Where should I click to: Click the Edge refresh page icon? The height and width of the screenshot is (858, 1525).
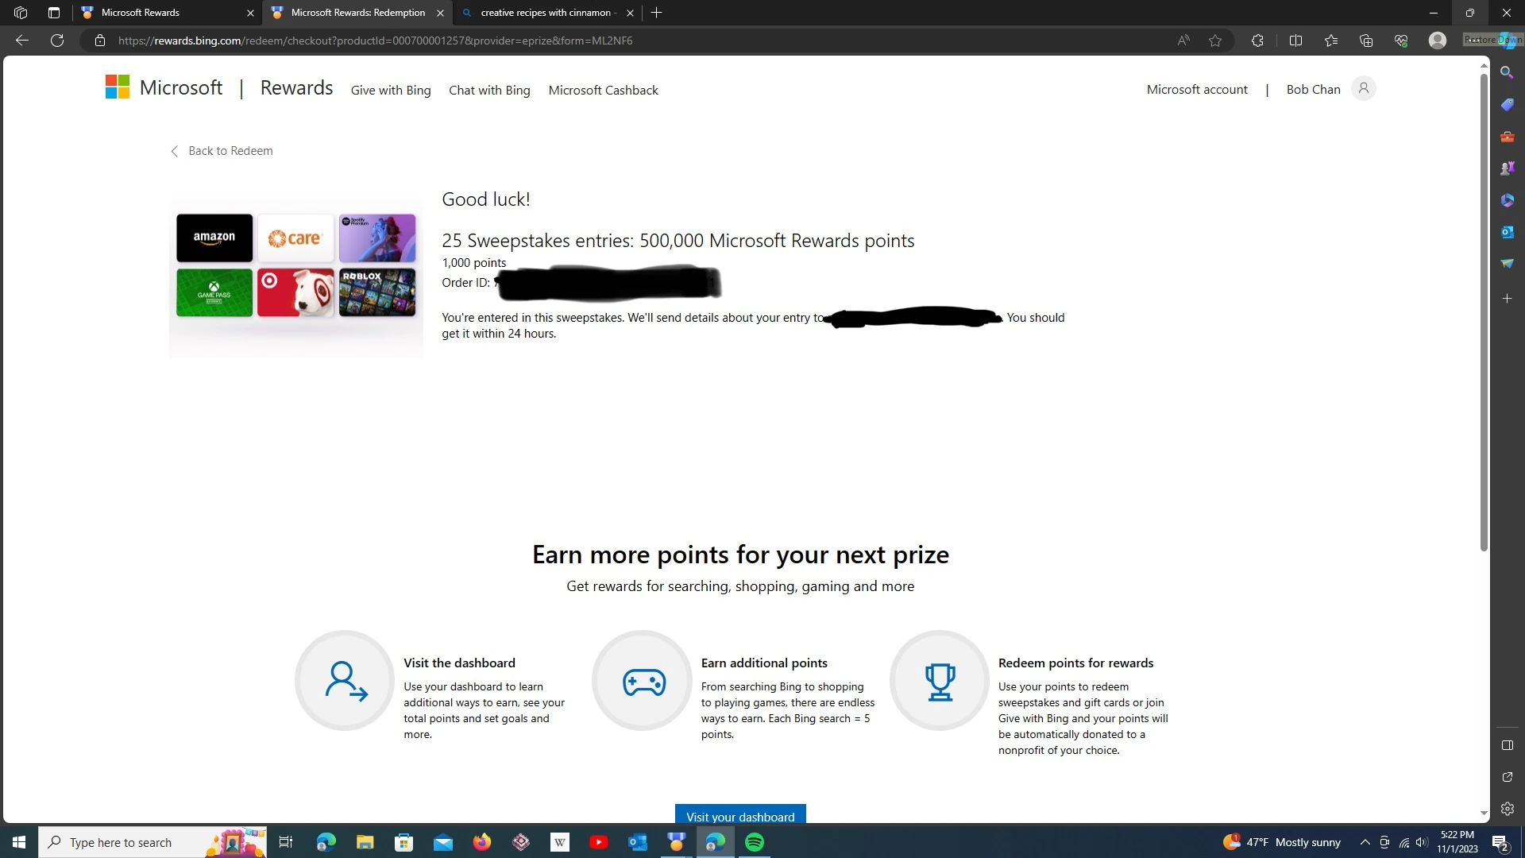pos(57,41)
